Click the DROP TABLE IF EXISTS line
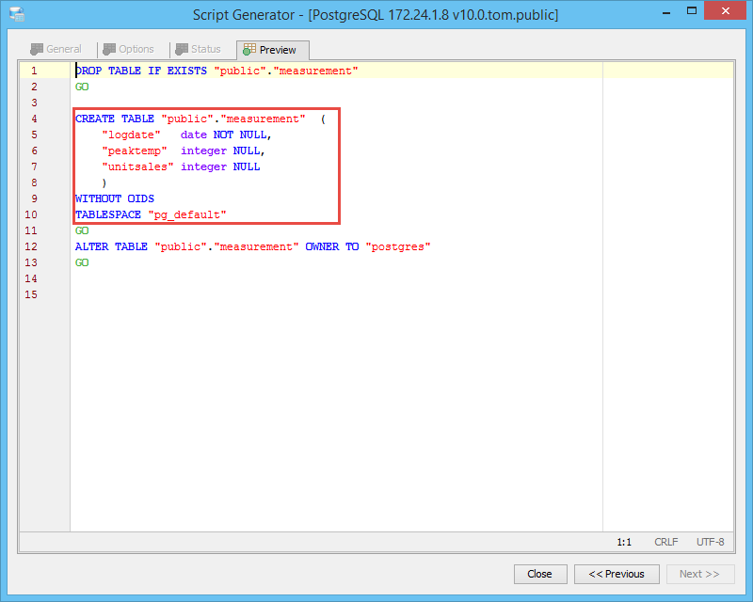The image size is (753, 602). tap(216, 71)
